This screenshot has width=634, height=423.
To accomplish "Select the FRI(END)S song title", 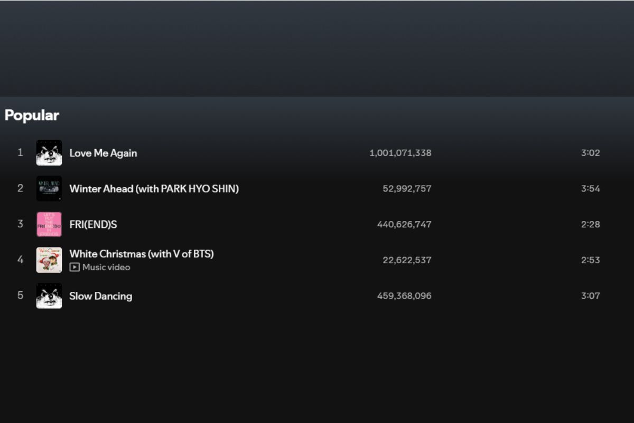I will point(93,224).
